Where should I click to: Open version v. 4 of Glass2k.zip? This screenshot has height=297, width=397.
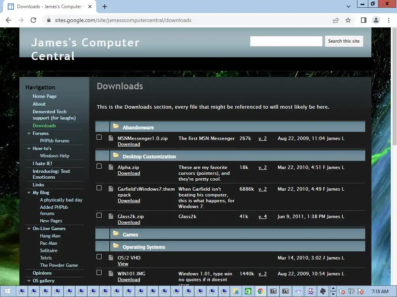click(262, 217)
